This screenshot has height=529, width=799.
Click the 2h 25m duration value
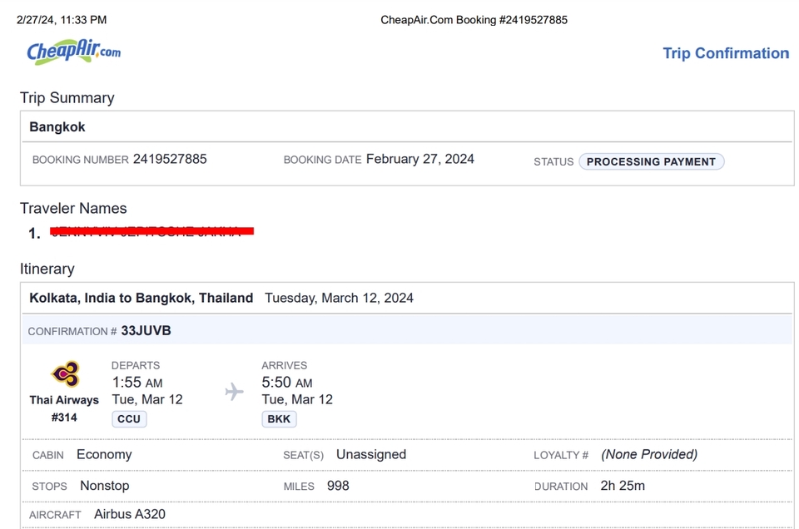(623, 486)
